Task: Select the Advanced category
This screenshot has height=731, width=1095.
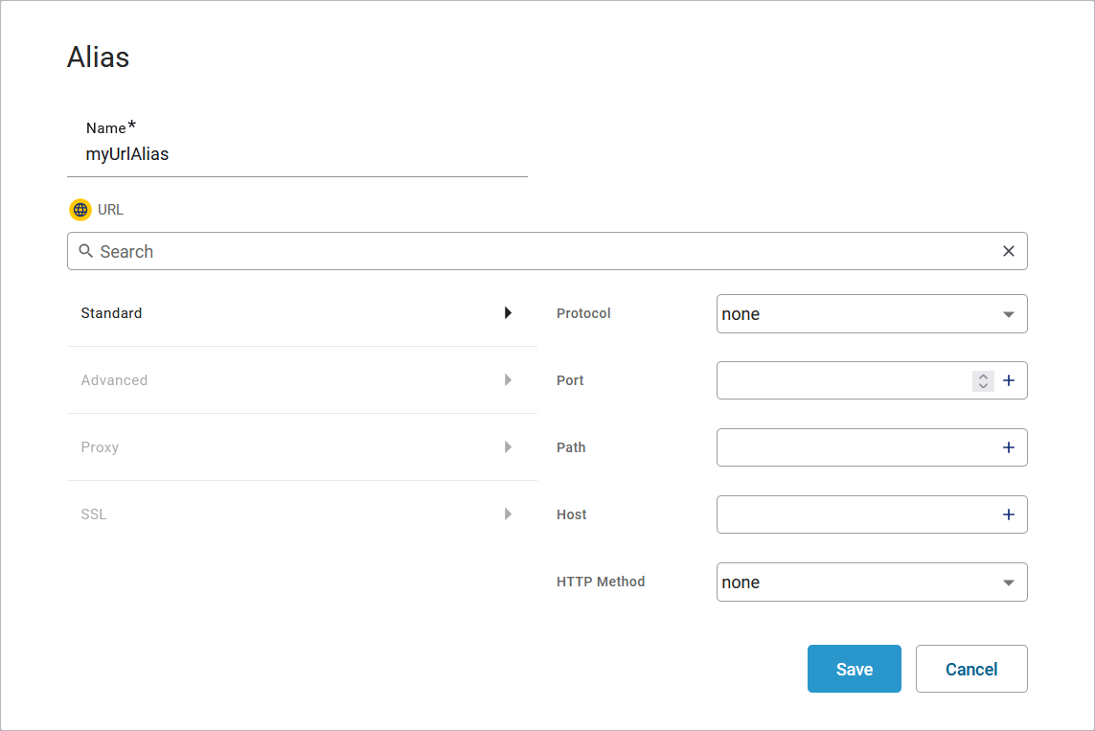Action: pyautogui.click(x=114, y=380)
